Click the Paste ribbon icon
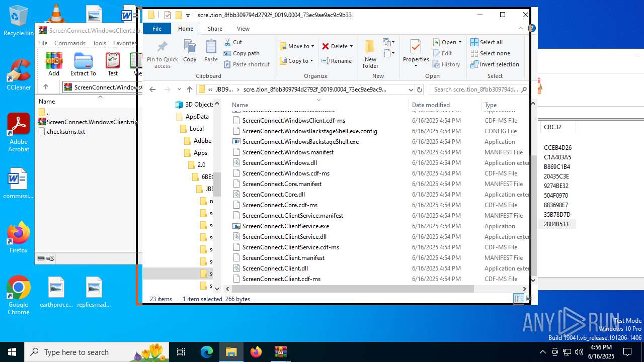 pos(211,51)
